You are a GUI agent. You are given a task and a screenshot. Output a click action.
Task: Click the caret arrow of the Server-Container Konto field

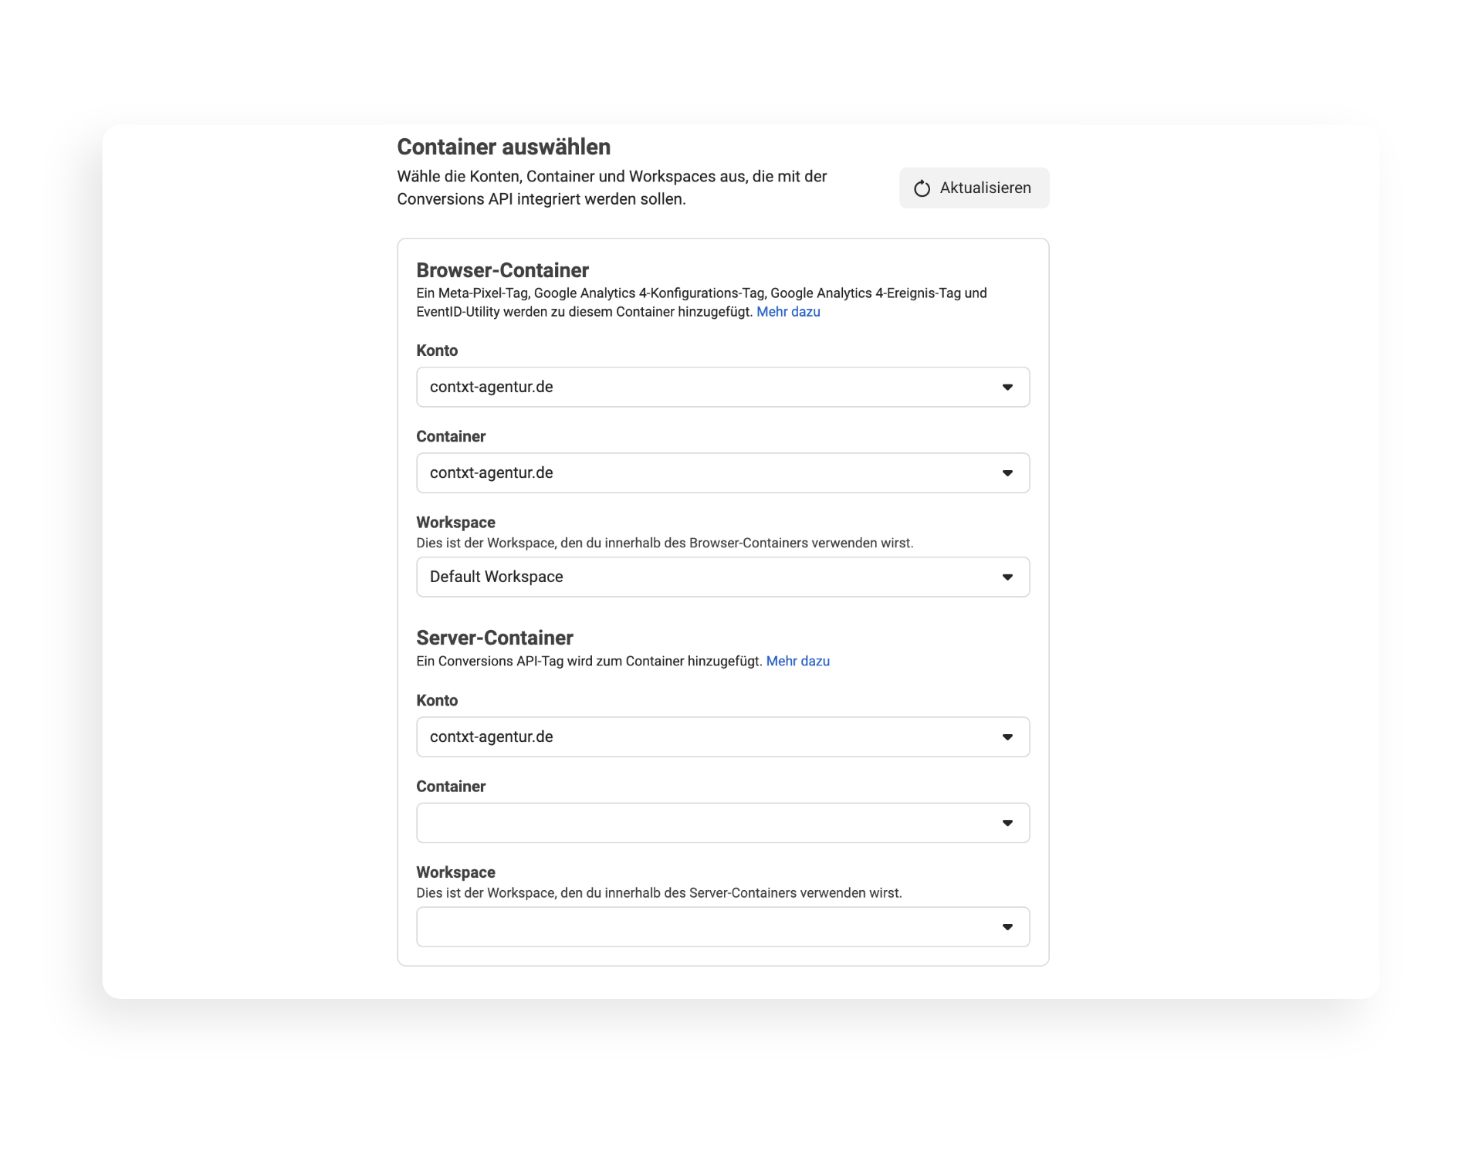(1007, 737)
